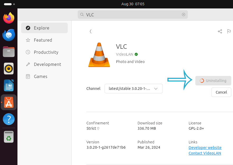Expand the Channel dropdown
The height and width of the screenshot is (165, 233).
coord(134,89)
